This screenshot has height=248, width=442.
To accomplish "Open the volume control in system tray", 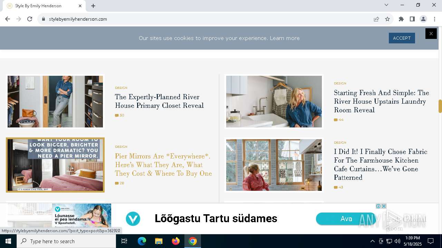I will click(397, 241).
